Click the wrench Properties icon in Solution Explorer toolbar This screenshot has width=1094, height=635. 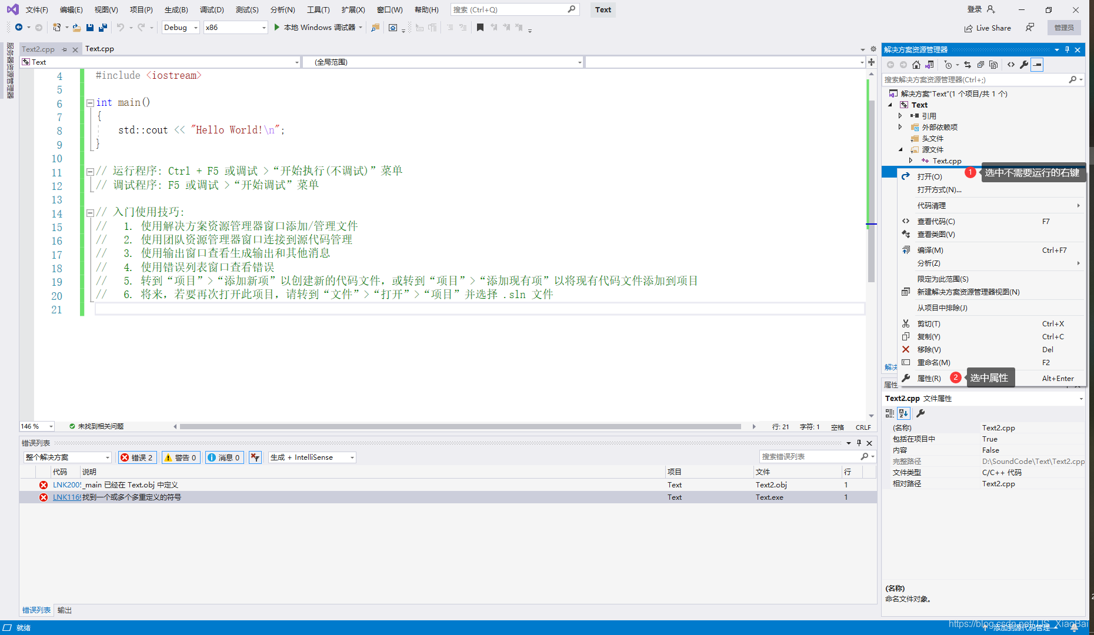pos(1024,65)
